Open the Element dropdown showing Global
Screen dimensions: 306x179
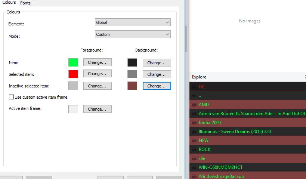pyautogui.click(x=133, y=22)
